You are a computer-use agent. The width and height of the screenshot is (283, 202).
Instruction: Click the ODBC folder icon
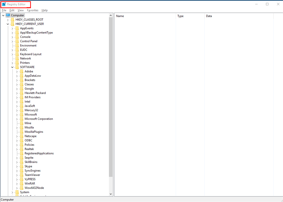22,140
